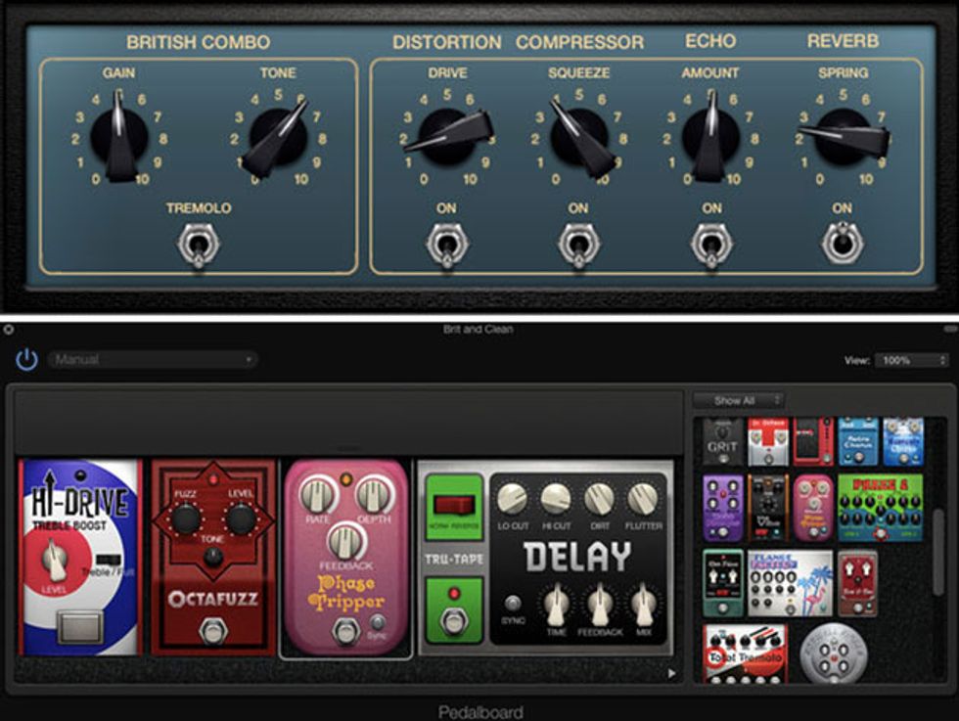Screen dimensions: 959x721
Task: Flip the Treble/Full switch on Hi-Drive
Action: point(108,561)
